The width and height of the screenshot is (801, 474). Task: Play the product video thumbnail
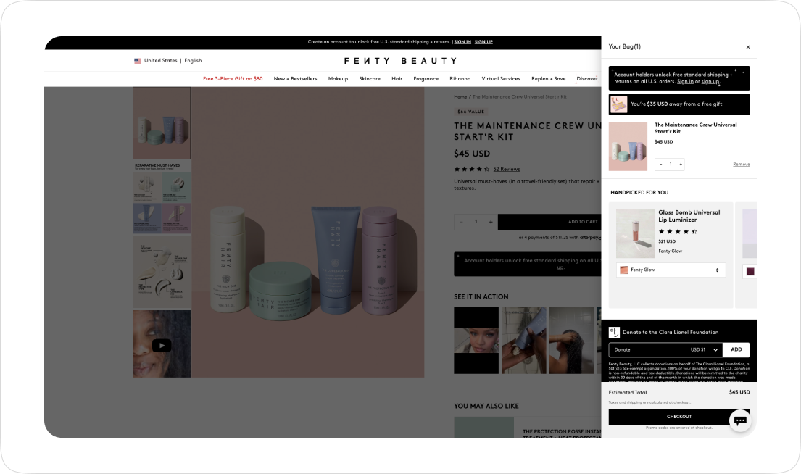point(162,344)
